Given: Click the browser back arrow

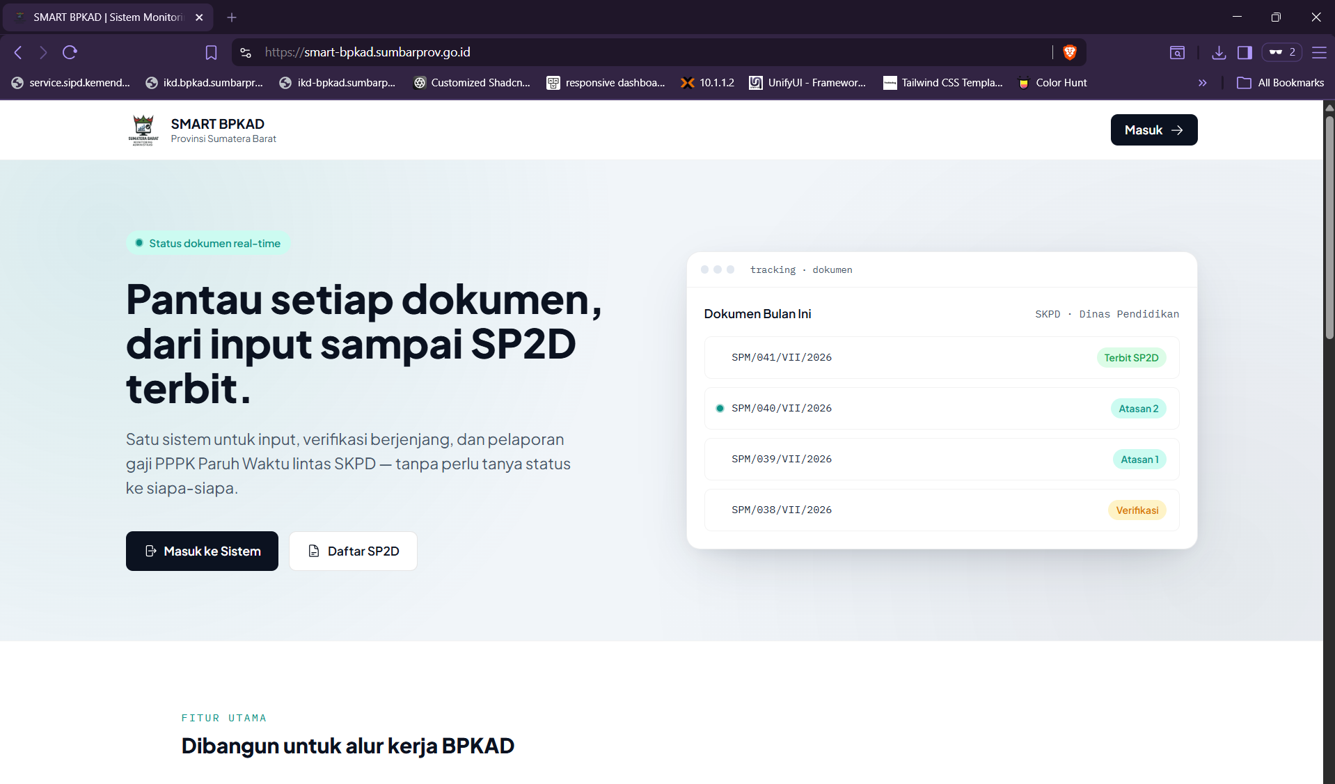Looking at the screenshot, I should (x=18, y=52).
